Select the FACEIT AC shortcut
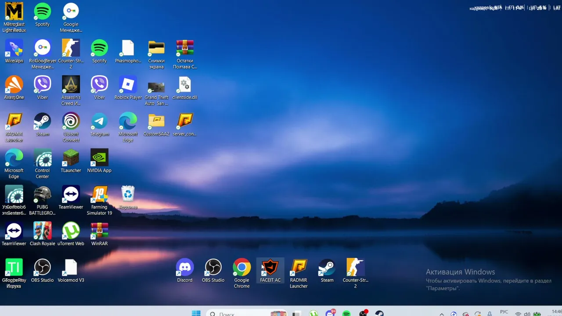This screenshot has height=316, width=562. click(x=270, y=270)
